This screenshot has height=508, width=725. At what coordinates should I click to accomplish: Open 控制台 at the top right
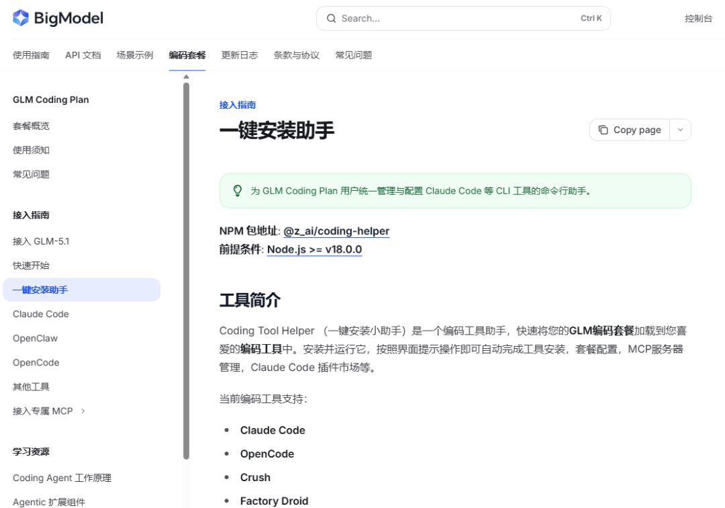tap(698, 18)
